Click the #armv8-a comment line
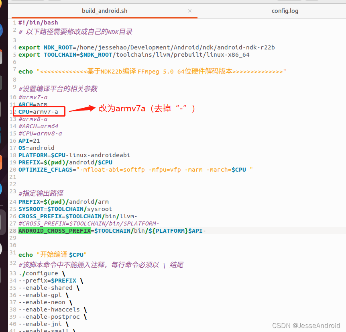This screenshot has width=346, height=332. point(33,119)
